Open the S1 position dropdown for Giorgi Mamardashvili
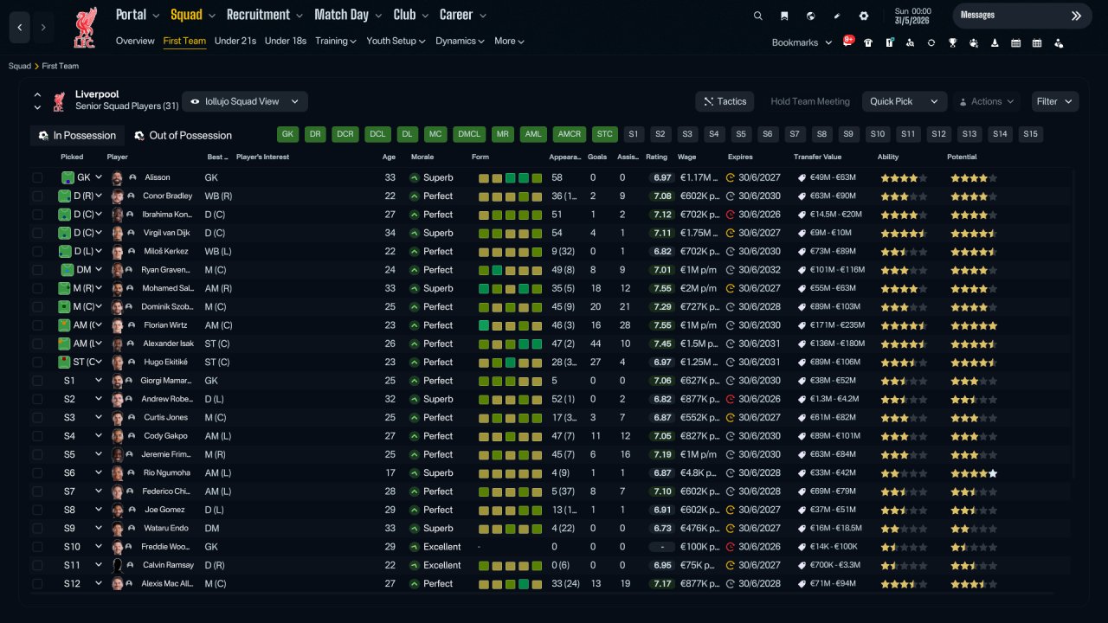The image size is (1108, 623). [x=99, y=381]
